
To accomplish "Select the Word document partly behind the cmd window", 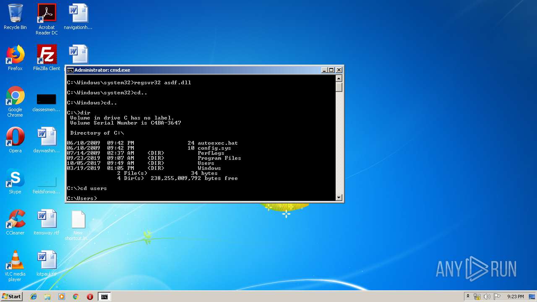I will (78, 55).
